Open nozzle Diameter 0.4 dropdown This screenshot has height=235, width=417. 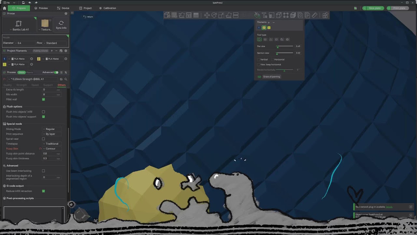coord(24,43)
